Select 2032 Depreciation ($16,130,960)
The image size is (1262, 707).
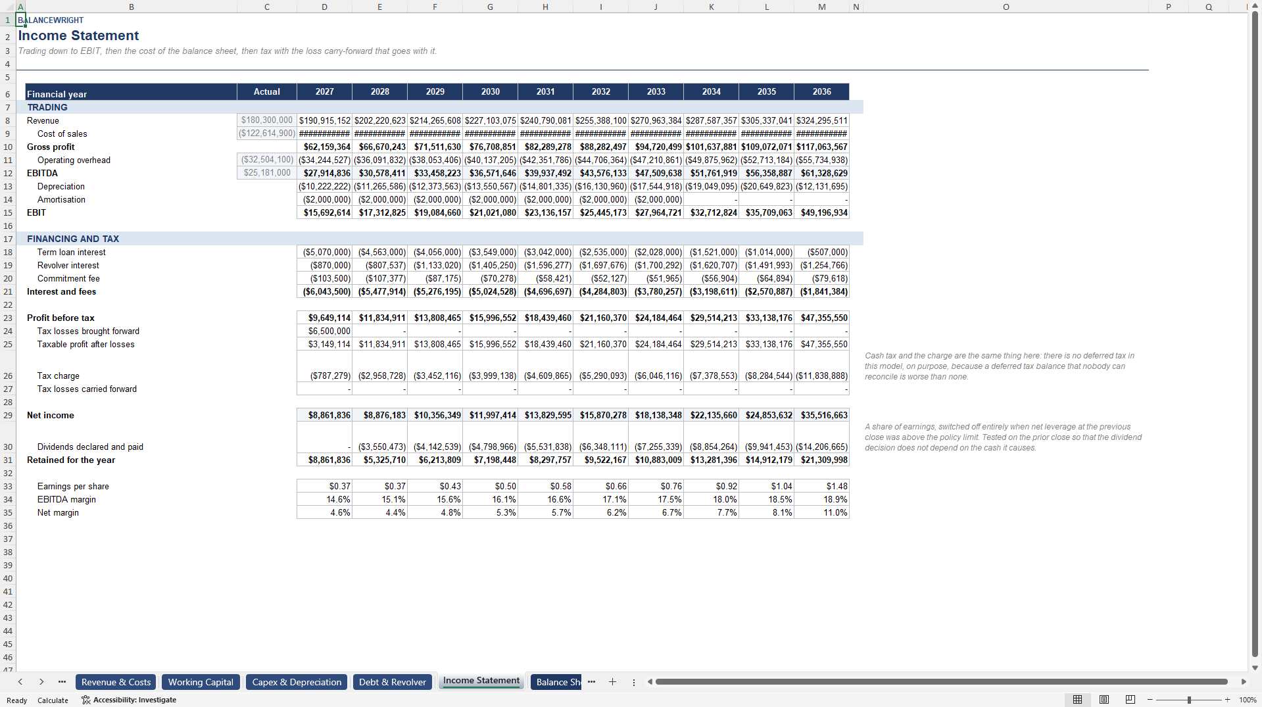(600, 186)
